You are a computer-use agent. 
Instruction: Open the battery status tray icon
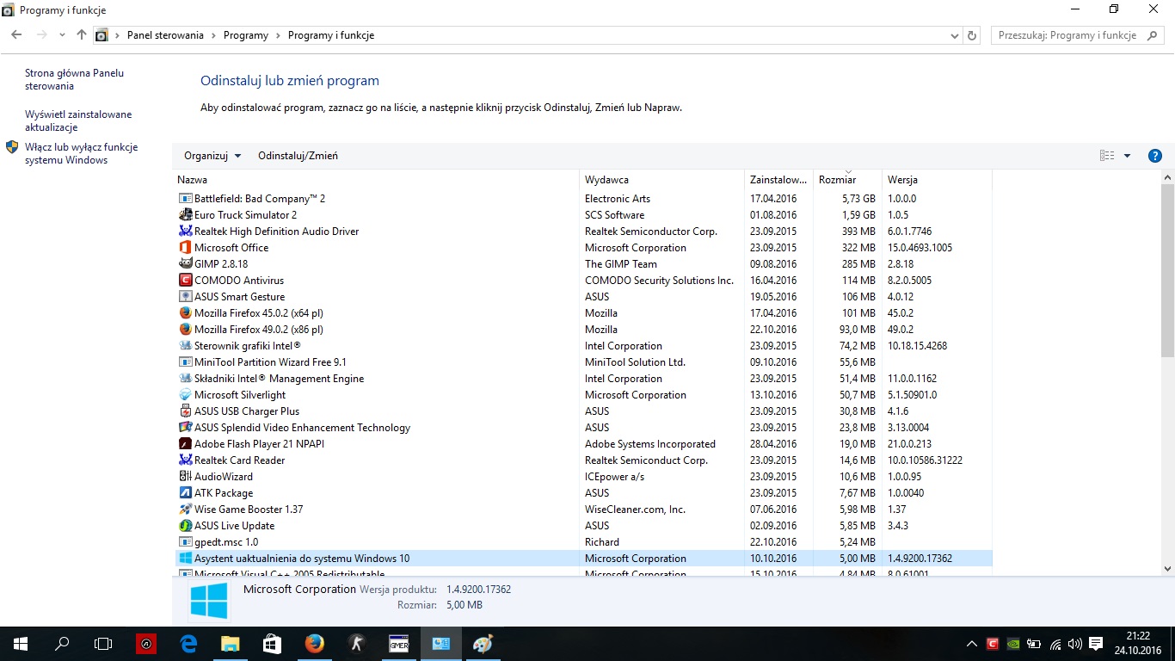[1034, 643]
